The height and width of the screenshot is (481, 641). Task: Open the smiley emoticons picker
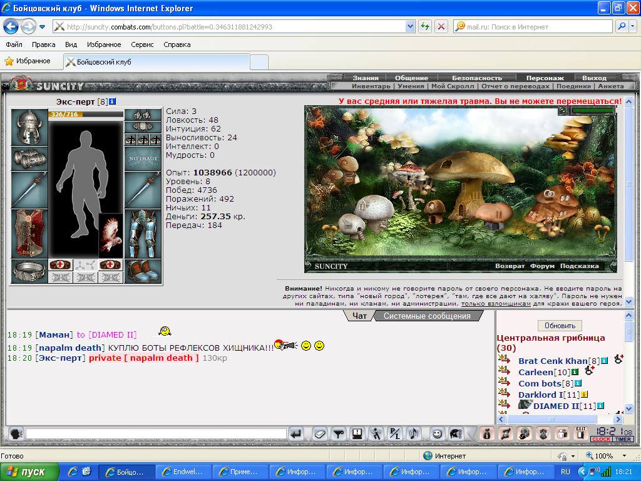[x=437, y=433]
